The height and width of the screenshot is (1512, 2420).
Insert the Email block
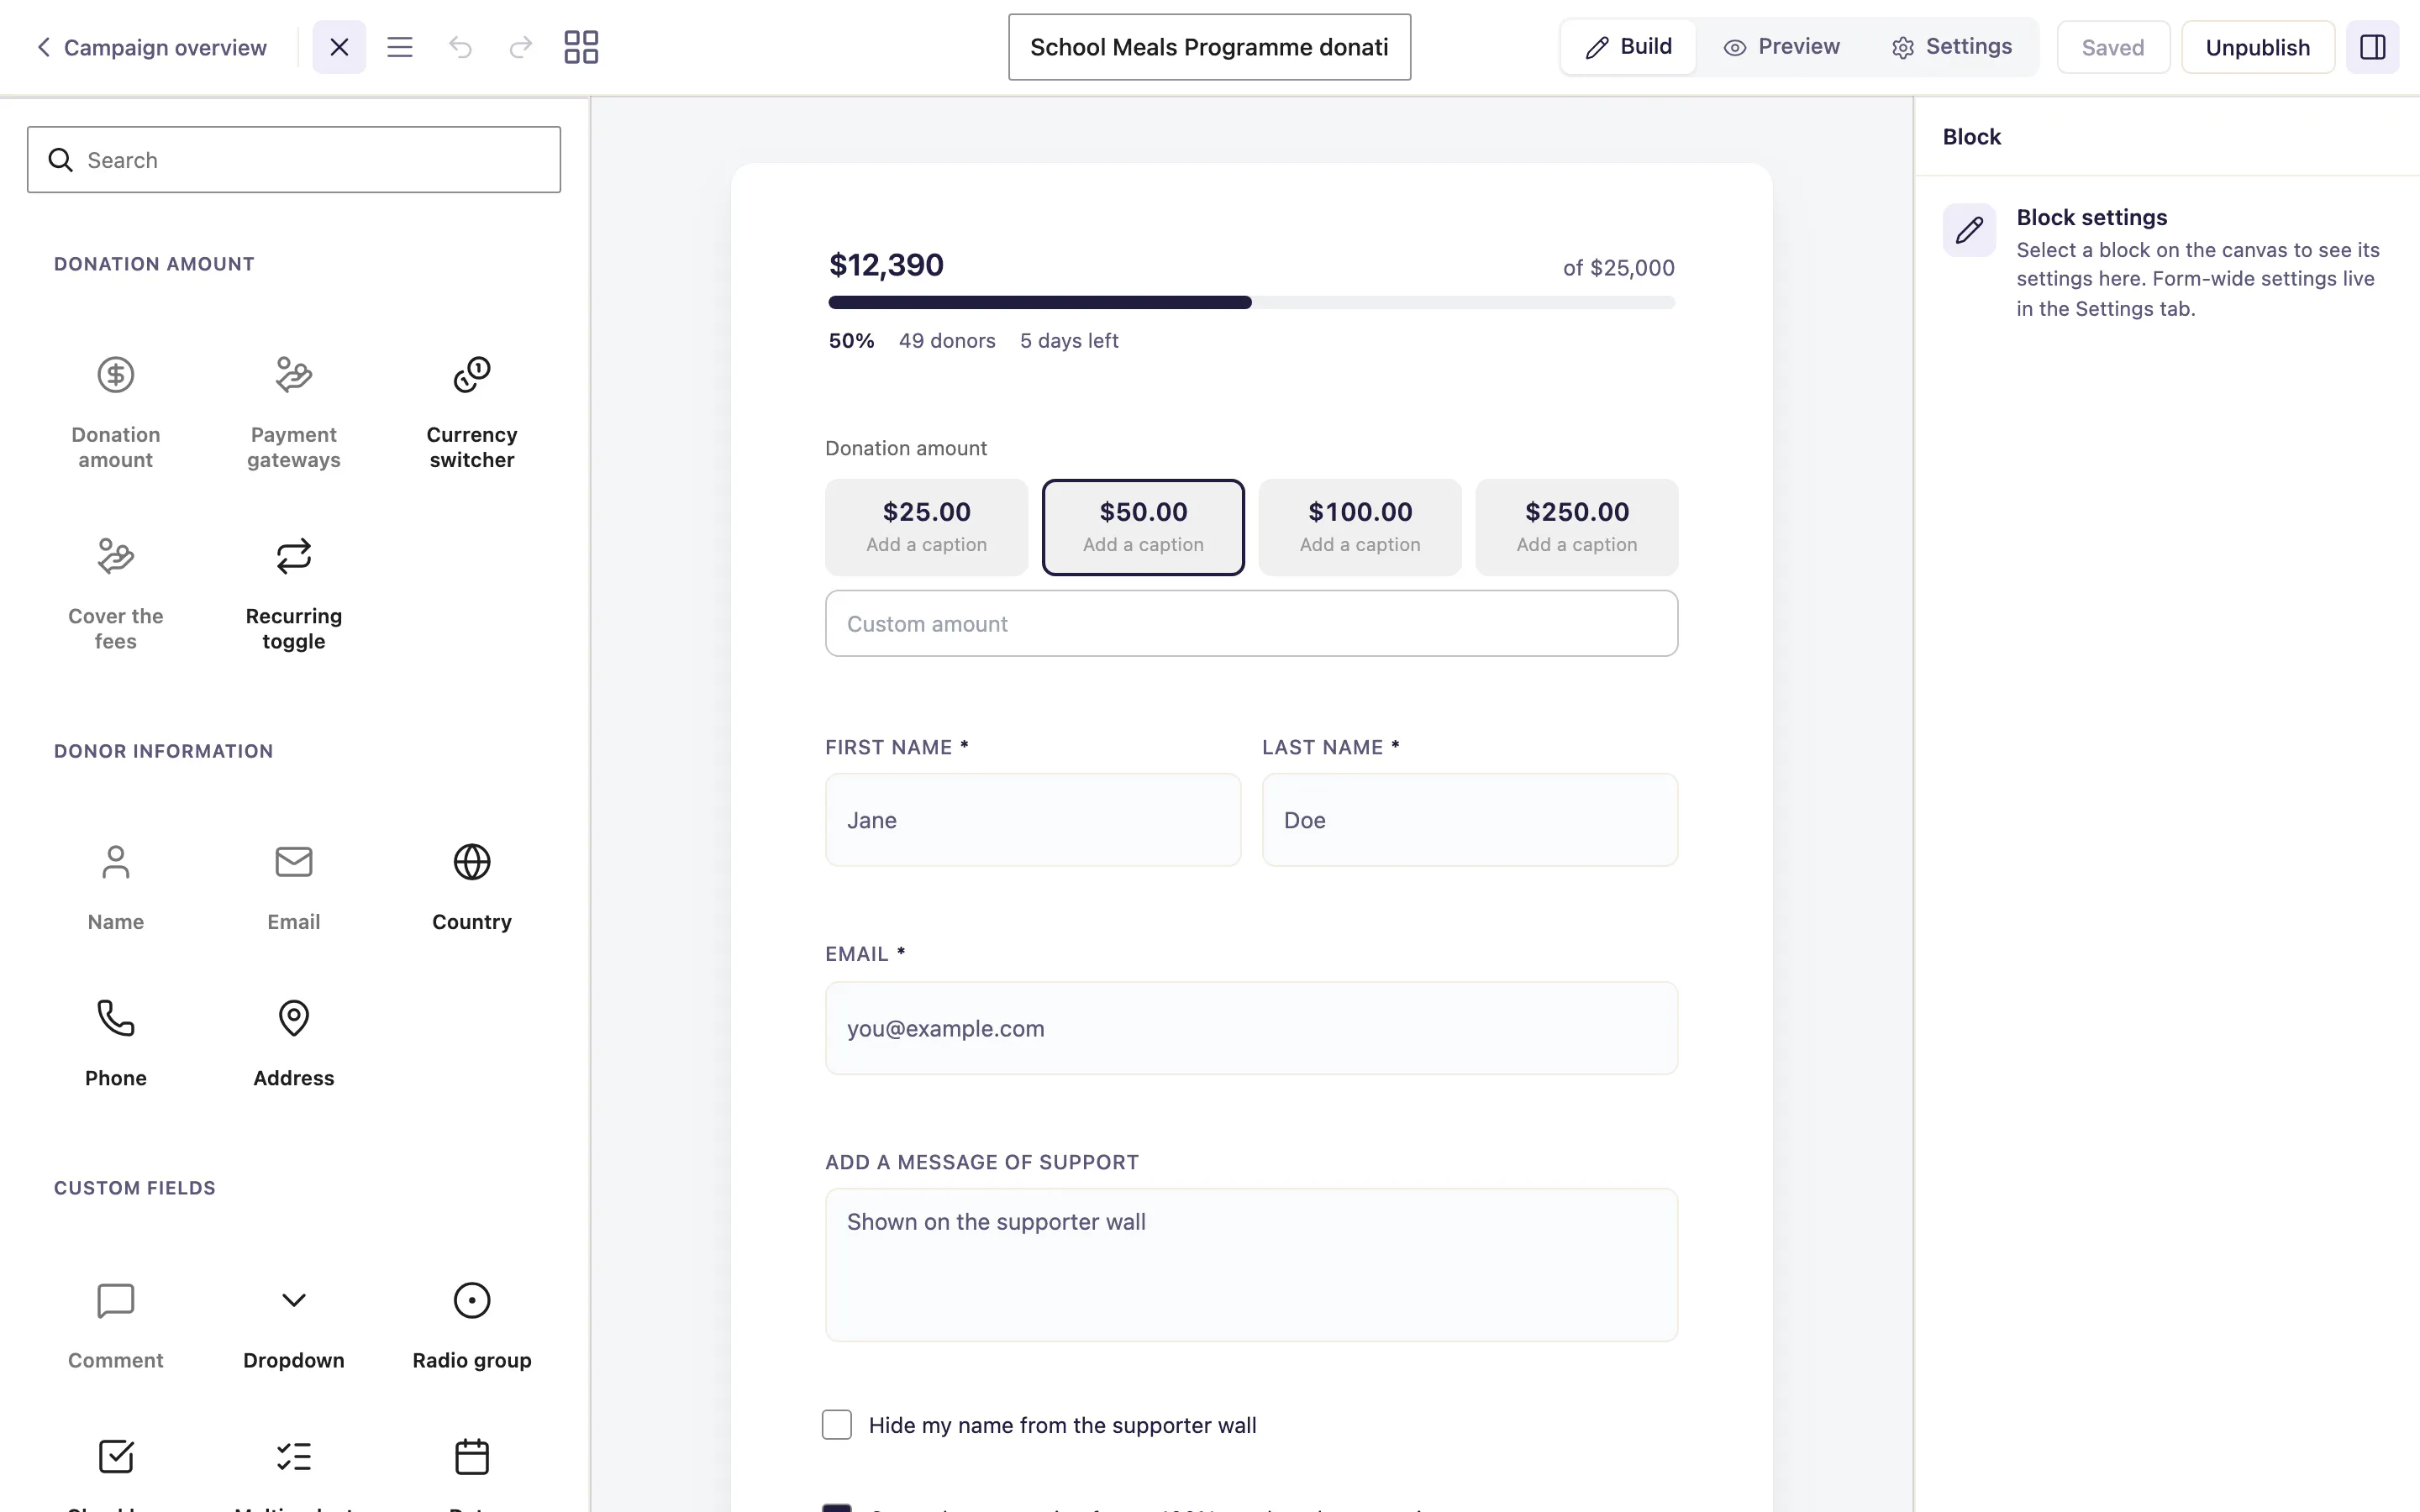tap(294, 887)
